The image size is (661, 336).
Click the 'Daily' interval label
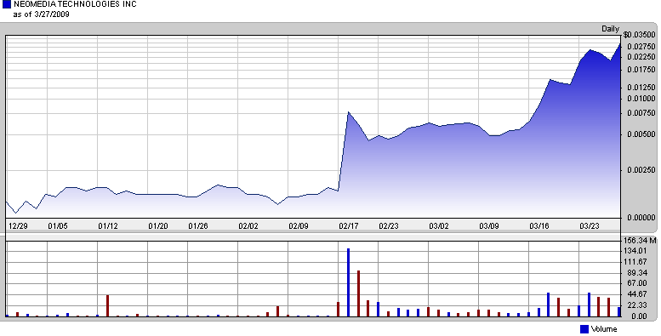pos(610,29)
